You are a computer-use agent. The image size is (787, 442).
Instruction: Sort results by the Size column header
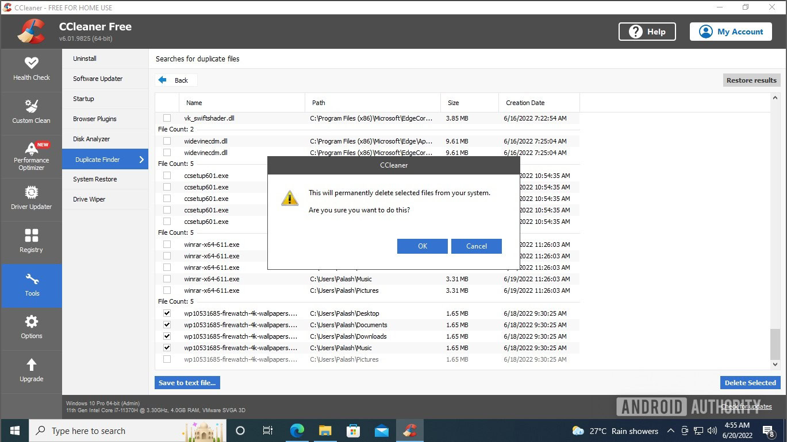click(x=454, y=103)
